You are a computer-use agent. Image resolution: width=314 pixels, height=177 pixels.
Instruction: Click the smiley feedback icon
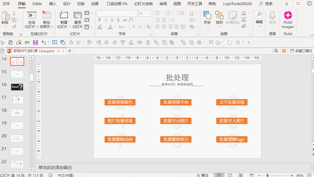click(x=309, y=4)
